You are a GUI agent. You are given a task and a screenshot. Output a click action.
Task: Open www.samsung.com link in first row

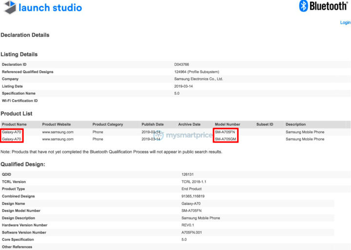(58, 132)
